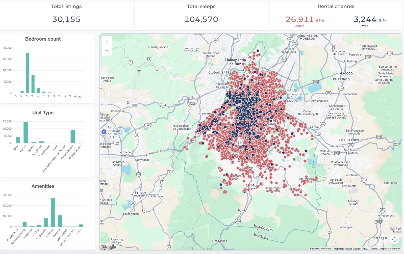
Task: Click the Elevator bar in Amenities chart
Action: pos(60,221)
